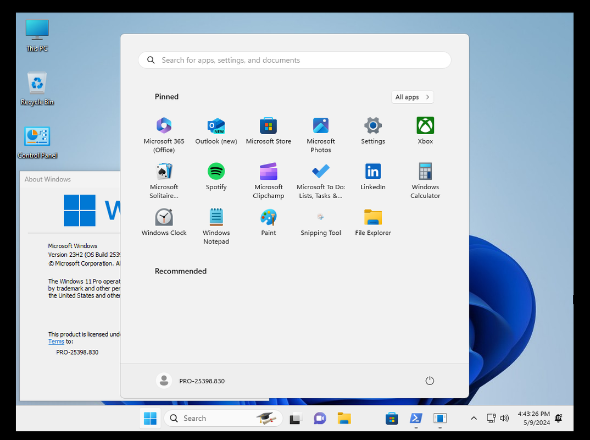590x440 pixels.
Task: Launch Windows Notepad
Action: [x=216, y=227]
